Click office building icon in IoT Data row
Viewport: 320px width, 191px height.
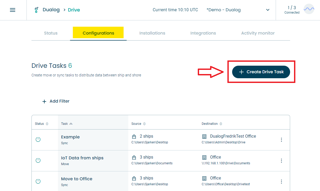[204, 158]
